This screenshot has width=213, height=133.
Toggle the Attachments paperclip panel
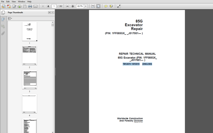pos(3,33)
